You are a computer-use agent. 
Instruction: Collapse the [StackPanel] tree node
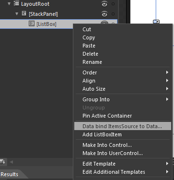(x=17, y=14)
